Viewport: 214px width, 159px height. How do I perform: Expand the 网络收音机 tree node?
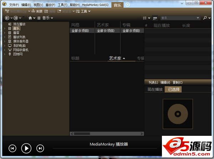pyautogui.click(x=5, y=50)
